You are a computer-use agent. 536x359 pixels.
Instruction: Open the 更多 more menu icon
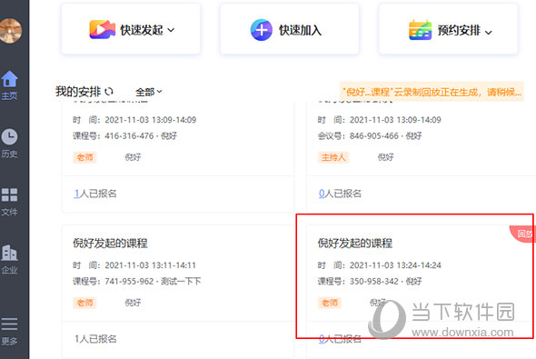tap(10, 324)
